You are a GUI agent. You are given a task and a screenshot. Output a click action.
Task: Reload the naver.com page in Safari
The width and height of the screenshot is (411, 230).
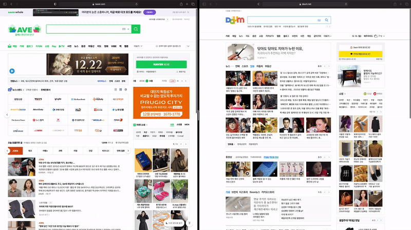tap(137, 4)
